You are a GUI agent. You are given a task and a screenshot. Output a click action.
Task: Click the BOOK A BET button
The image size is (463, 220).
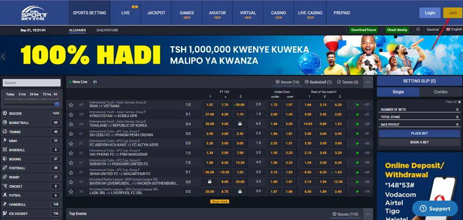[419, 143]
